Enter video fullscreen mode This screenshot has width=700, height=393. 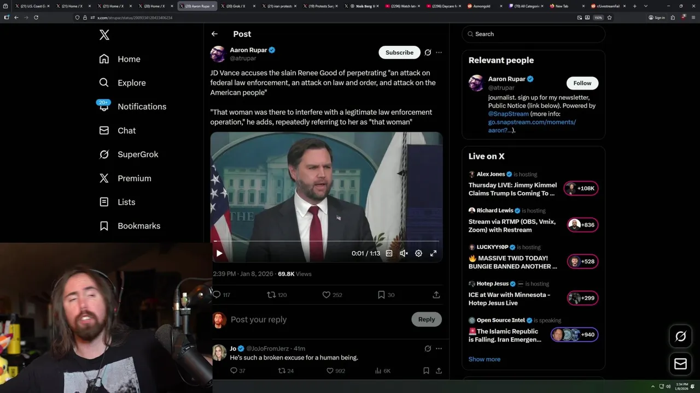coord(433,253)
